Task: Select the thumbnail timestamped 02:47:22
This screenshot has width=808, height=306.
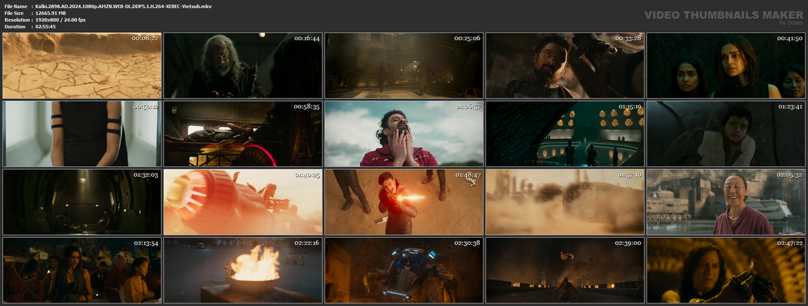Action: (725, 270)
